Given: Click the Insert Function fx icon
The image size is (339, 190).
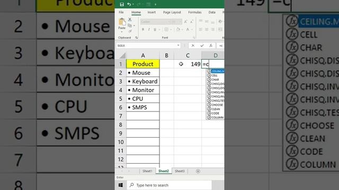Looking at the screenshot, I should 211,45.
